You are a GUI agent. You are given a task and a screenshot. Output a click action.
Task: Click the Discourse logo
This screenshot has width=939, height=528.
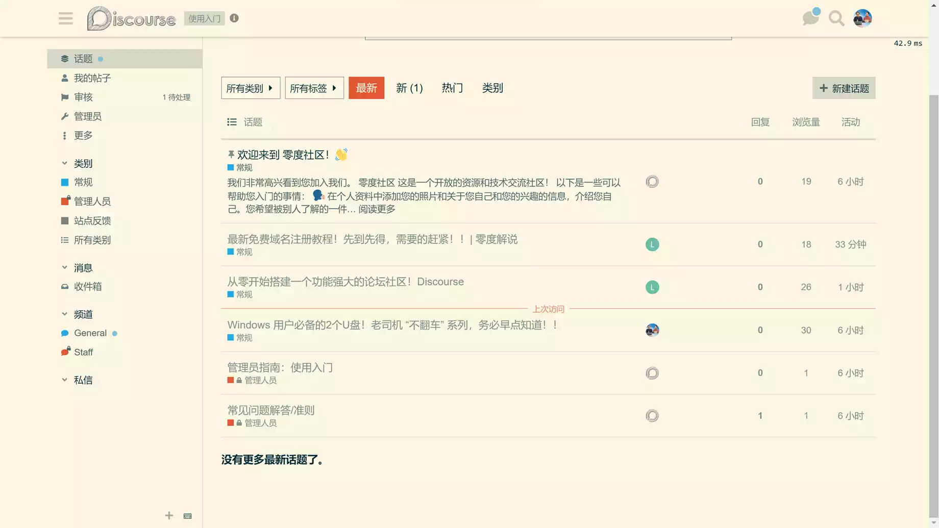[131, 19]
